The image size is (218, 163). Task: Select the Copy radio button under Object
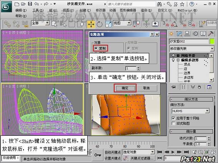[96, 48]
